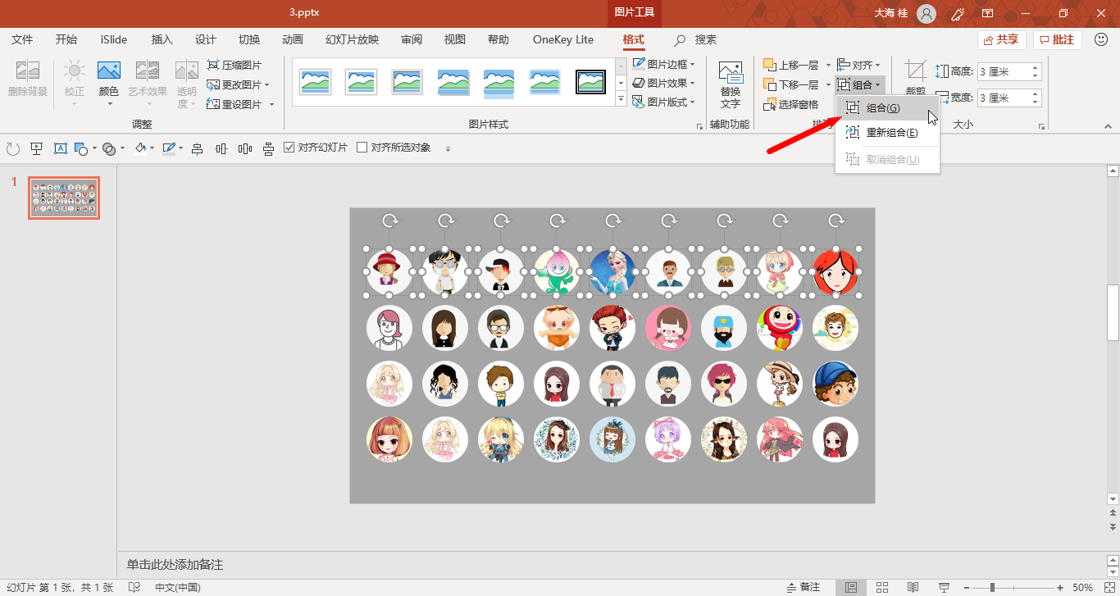Click the redo/repeat icon in quick toolbar

[x=12, y=148]
